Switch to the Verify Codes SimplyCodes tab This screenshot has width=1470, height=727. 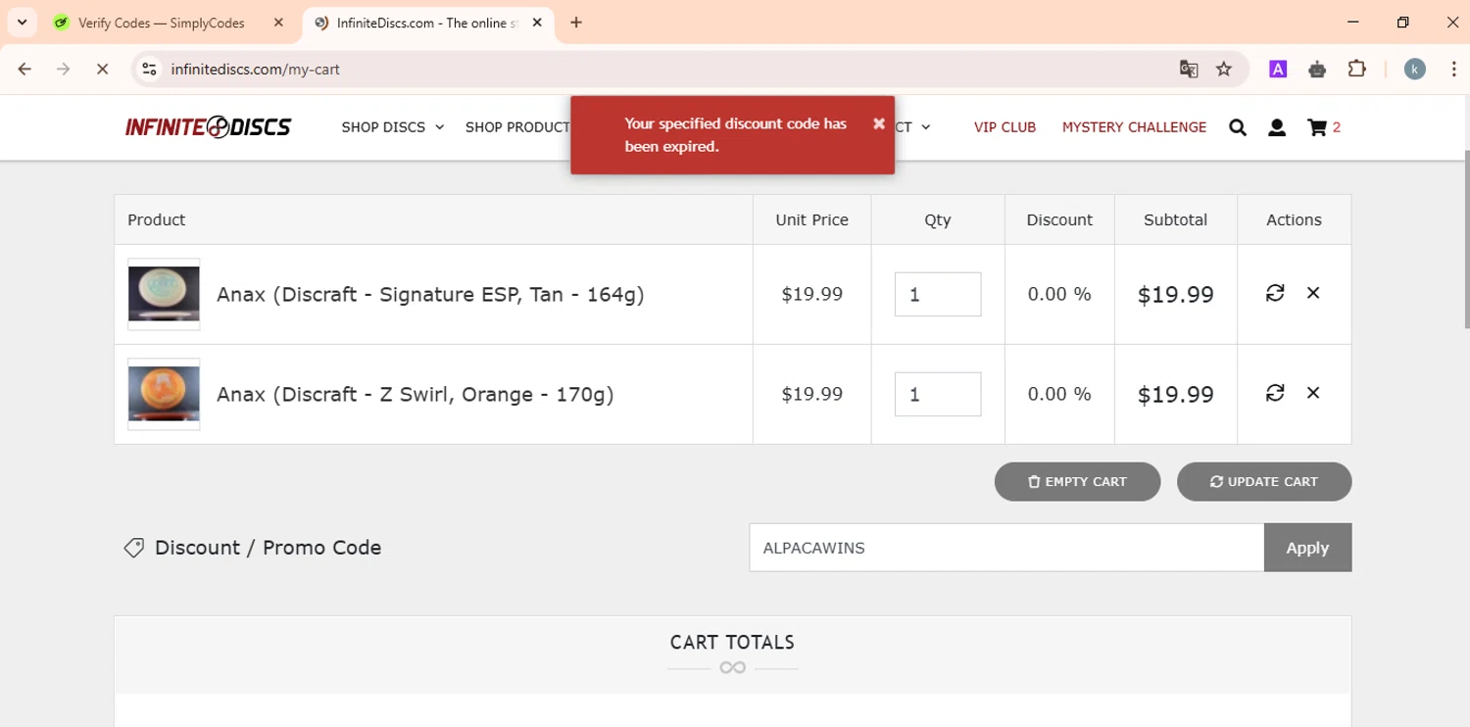click(x=162, y=23)
